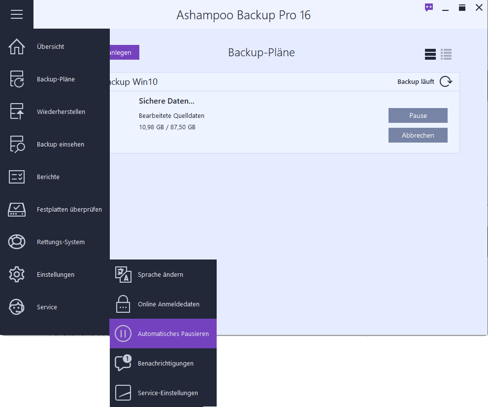Viewport: 488px width, 407px height.
Task: Click the Ashampoo Backup Pro 16 title
Action: (x=243, y=15)
